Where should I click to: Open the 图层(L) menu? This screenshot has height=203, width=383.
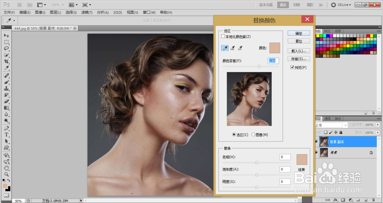click(56, 13)
